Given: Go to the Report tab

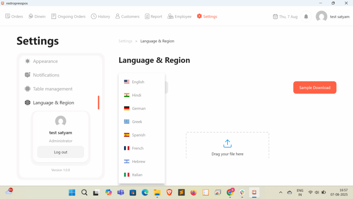Looking at the screenshot, I should click(x=153, y=17).
